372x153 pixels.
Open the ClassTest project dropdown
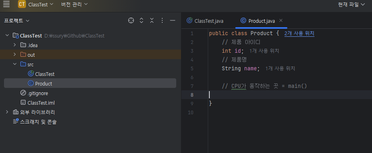pyautogui.click(x=41, y=4)
